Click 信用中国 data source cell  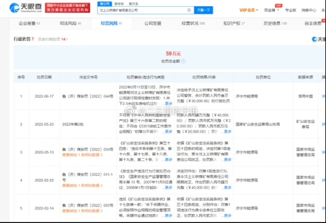(x=305, y=96)
